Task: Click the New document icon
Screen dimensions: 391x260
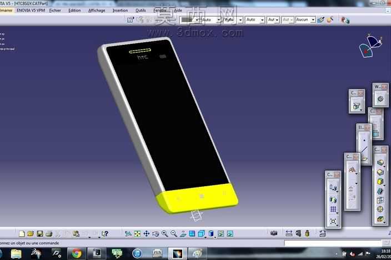Action: [22, 233]
